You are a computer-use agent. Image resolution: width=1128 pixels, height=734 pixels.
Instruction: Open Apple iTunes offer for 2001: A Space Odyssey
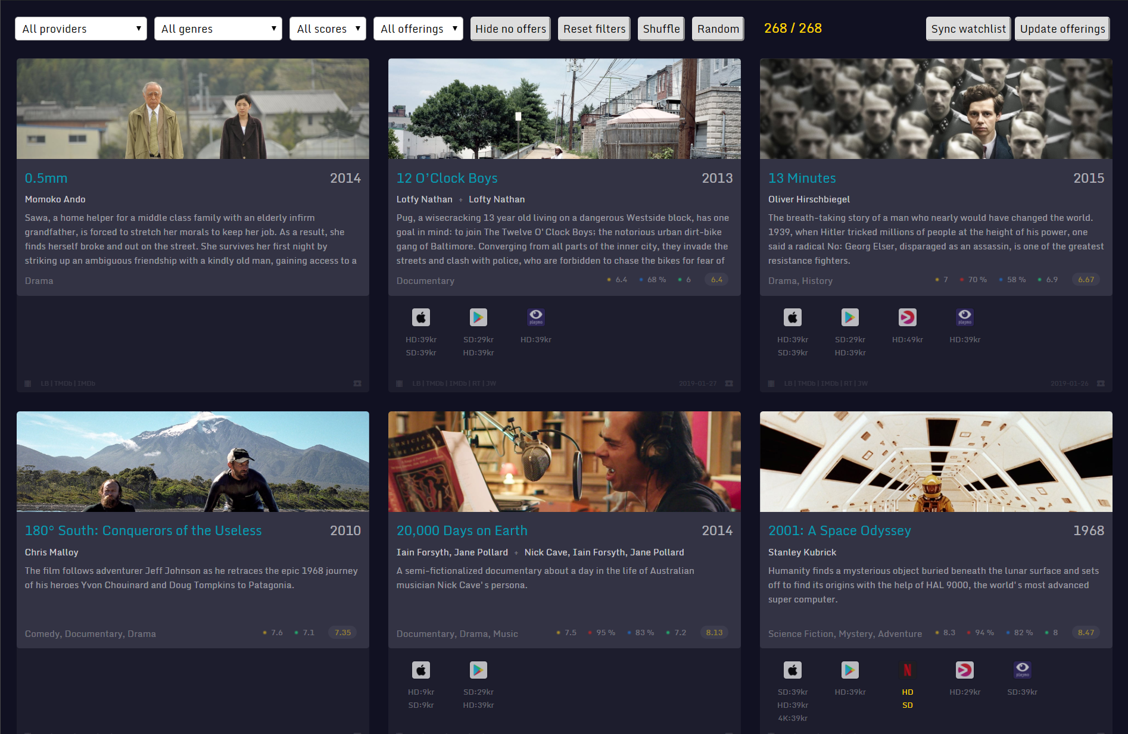[x=793, y=670]
